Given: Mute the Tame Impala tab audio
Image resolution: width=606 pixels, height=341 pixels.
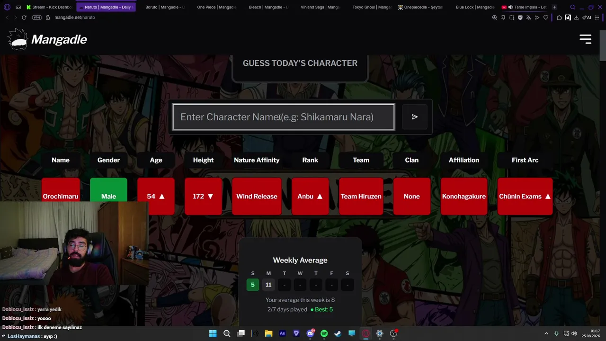Looking at the screenshot, I should tap(510, 7).
